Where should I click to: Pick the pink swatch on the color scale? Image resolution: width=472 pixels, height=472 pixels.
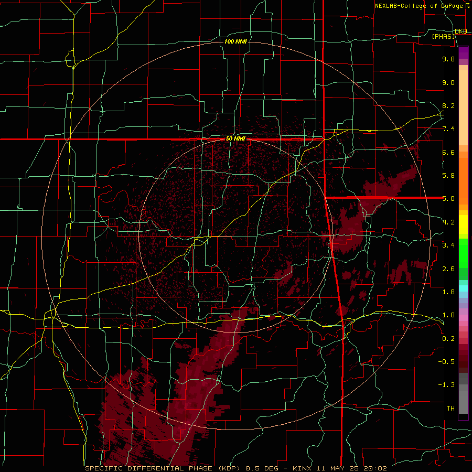coord(463,318)
